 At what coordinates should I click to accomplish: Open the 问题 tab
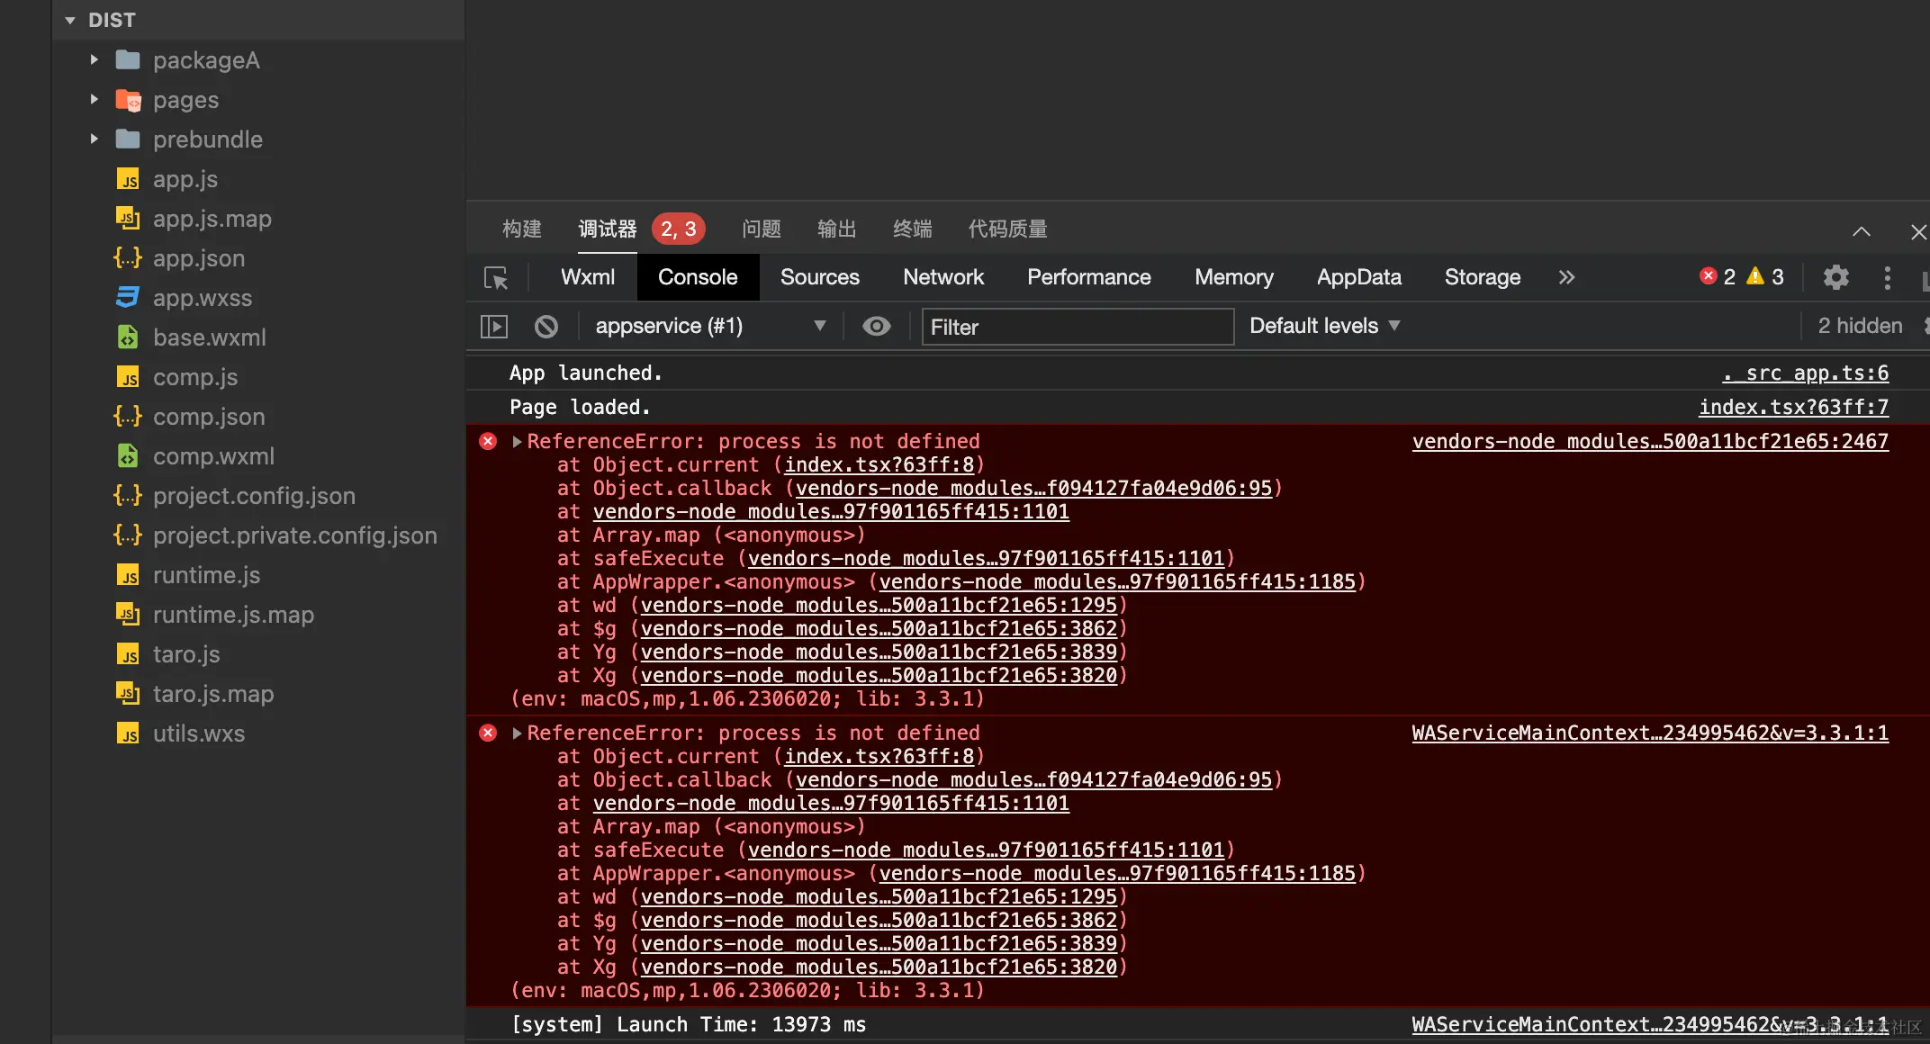(761, 229)
